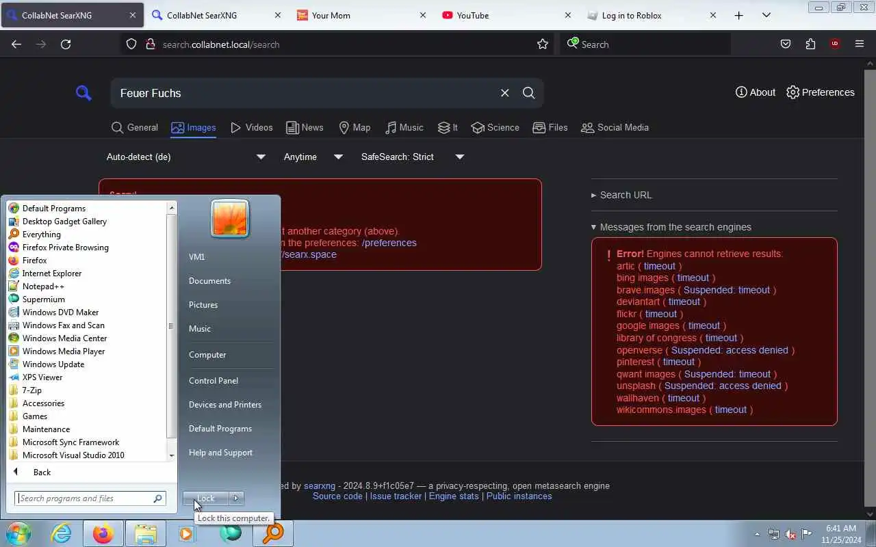Follow the /preferences link in the error box
The height and width of the screenshot is (547, 876).
[x=389, y=243]
